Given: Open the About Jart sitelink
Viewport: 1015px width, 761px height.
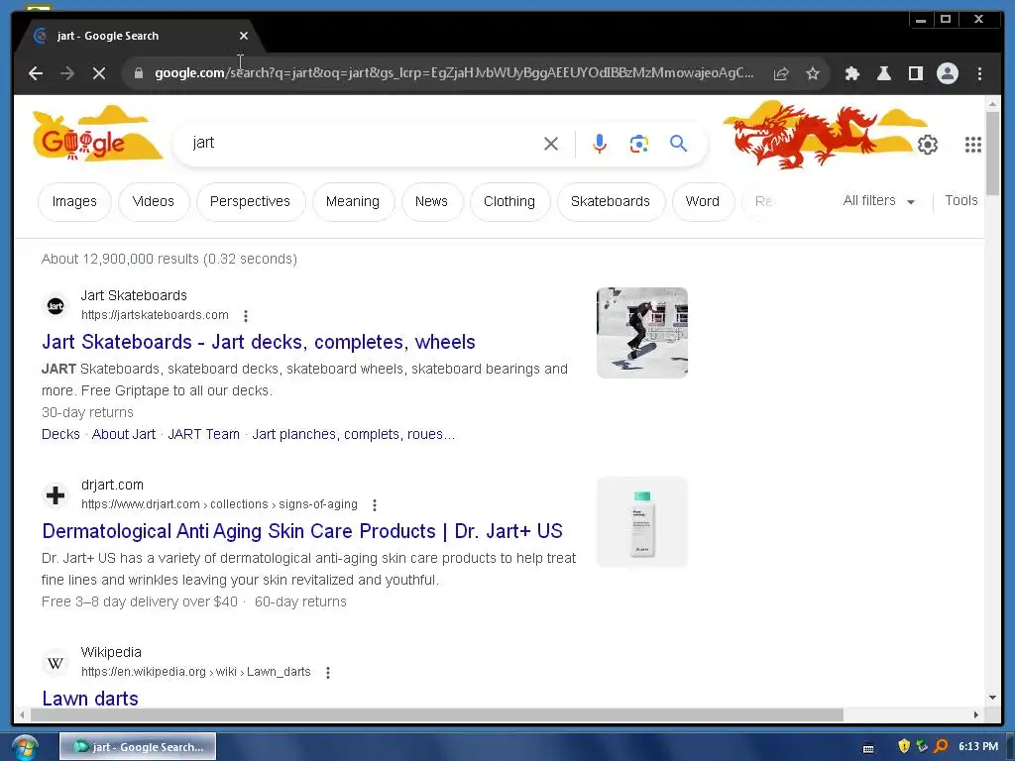Looking at the screenshot, I should (x=124, y=434).
